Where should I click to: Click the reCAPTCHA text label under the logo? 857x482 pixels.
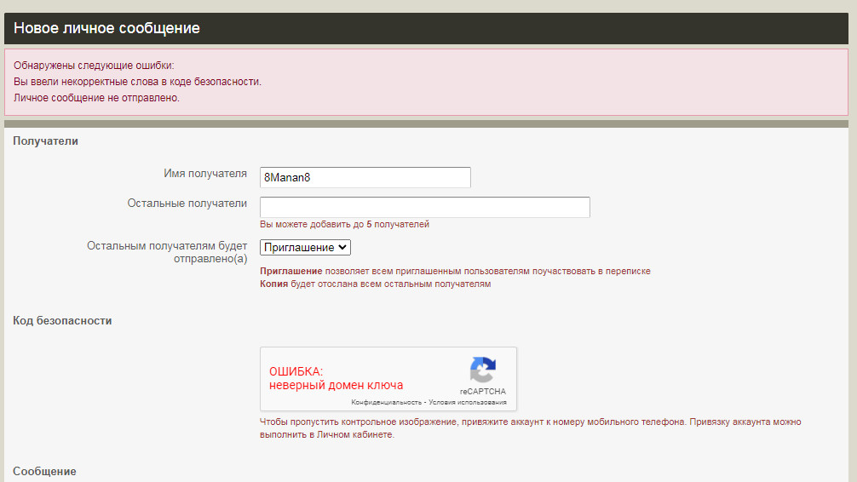click(483, 391)
